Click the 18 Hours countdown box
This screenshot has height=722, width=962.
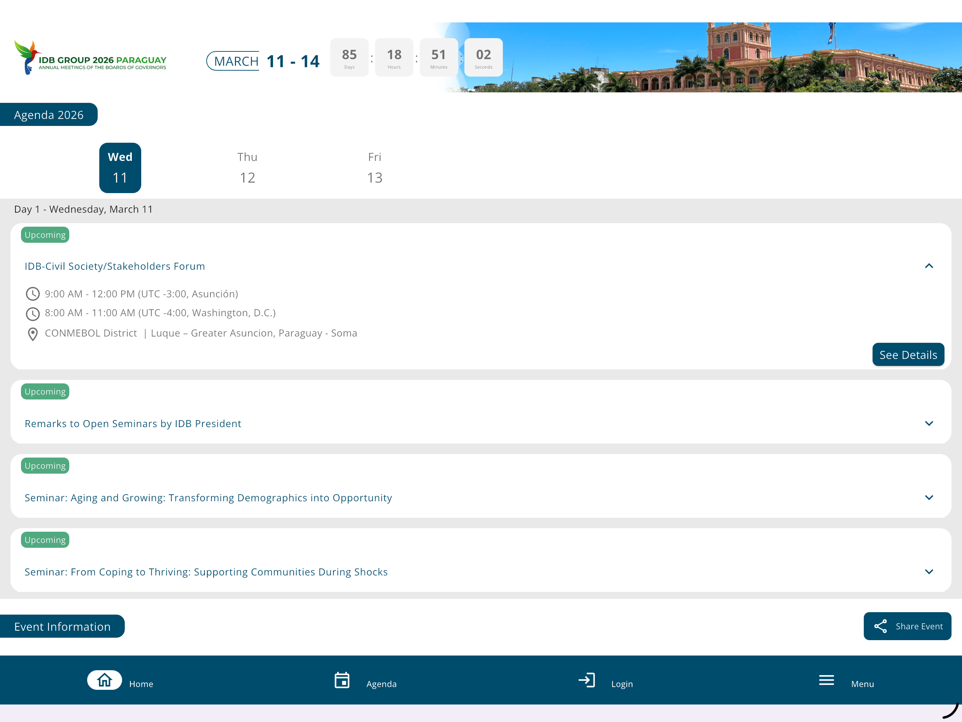(x=394, y=57)
